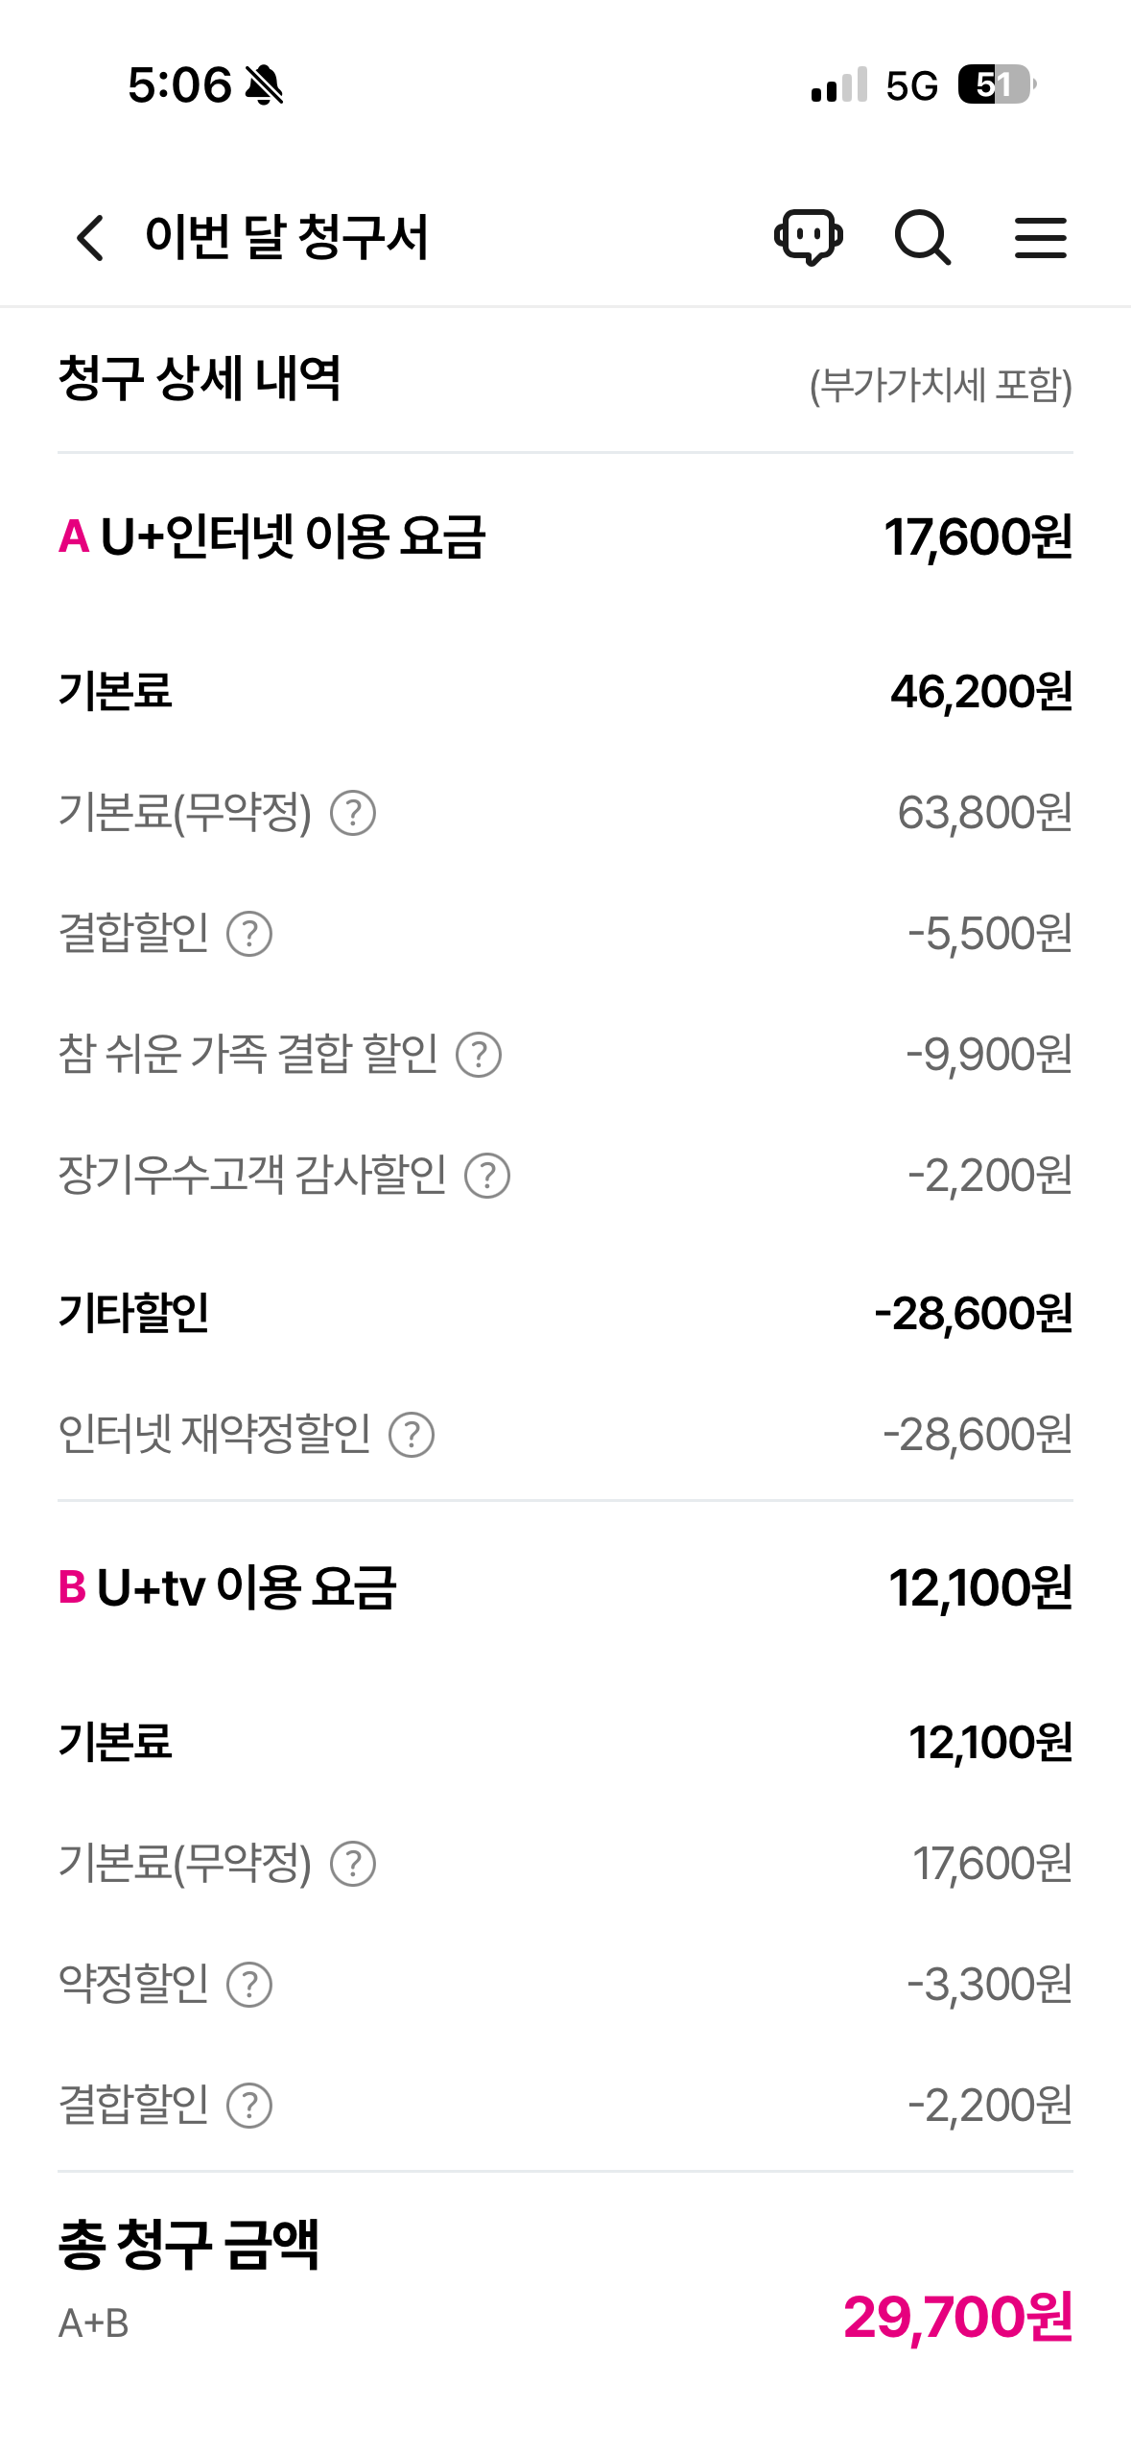This screenshot has width=1131, height=2453.
Task: Show info for 참 쉬운 가족 결합 할인
Action: (479, 1055)
